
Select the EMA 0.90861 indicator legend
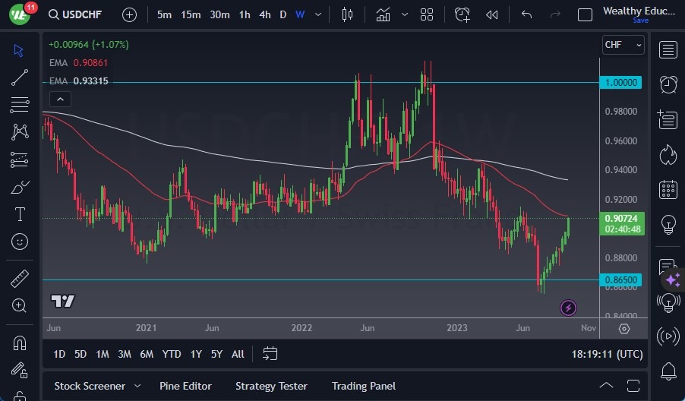tap(78, 63)
